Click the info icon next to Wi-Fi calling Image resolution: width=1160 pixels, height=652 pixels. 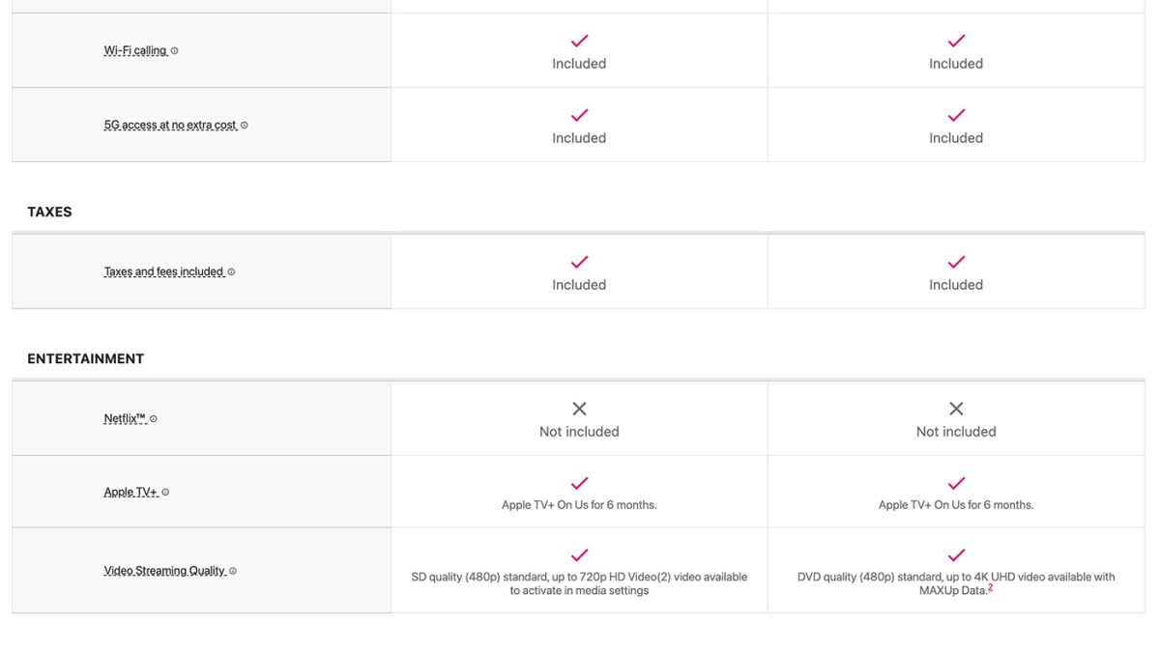175,51
